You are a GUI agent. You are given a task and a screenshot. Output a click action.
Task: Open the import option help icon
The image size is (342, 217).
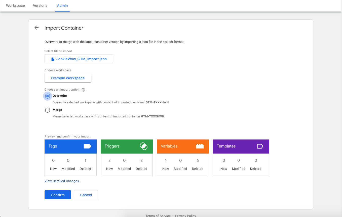[83, 90]
